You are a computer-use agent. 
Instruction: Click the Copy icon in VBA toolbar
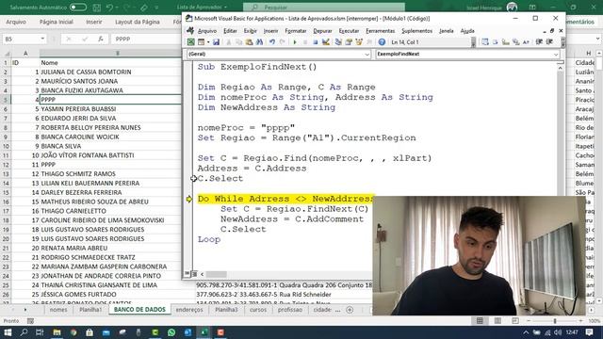click(238, 42)
